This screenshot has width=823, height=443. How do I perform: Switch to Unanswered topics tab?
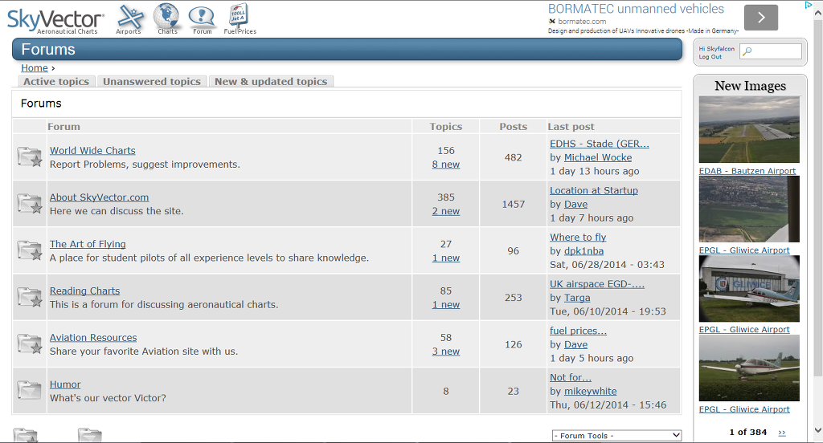point(152,81)
